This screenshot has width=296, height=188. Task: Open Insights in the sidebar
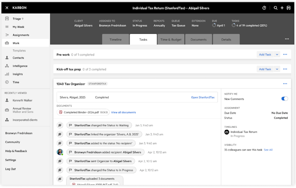point(18,74)
